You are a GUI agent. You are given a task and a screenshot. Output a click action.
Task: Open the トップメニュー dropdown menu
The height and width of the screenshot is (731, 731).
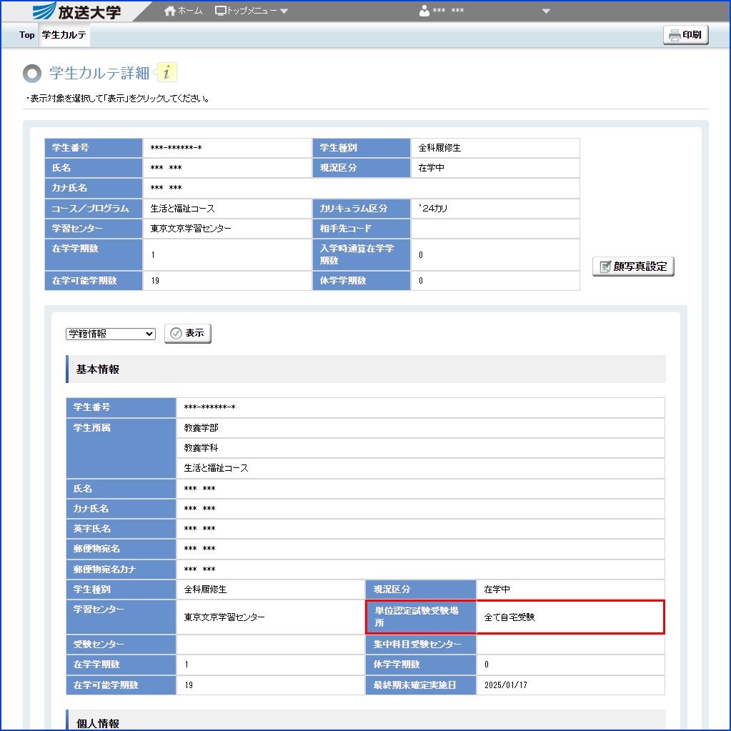tap(252, 11)
